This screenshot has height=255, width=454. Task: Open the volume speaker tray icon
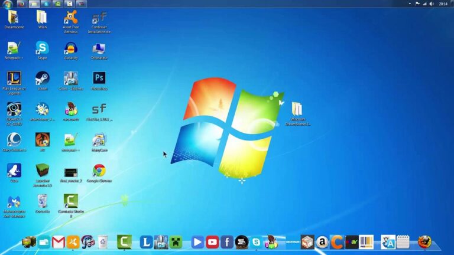(x=432, y=4)
